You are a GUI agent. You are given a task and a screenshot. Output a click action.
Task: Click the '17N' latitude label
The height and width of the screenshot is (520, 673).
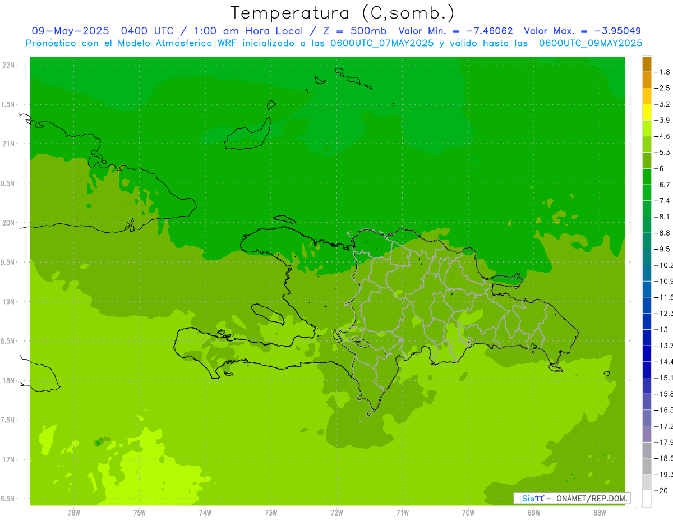point(10,459)
